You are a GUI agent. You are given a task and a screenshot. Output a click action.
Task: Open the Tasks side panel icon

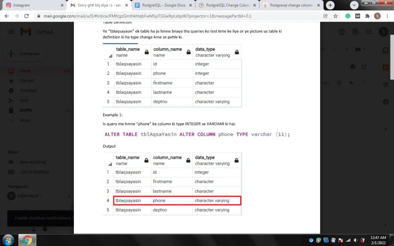386,84
